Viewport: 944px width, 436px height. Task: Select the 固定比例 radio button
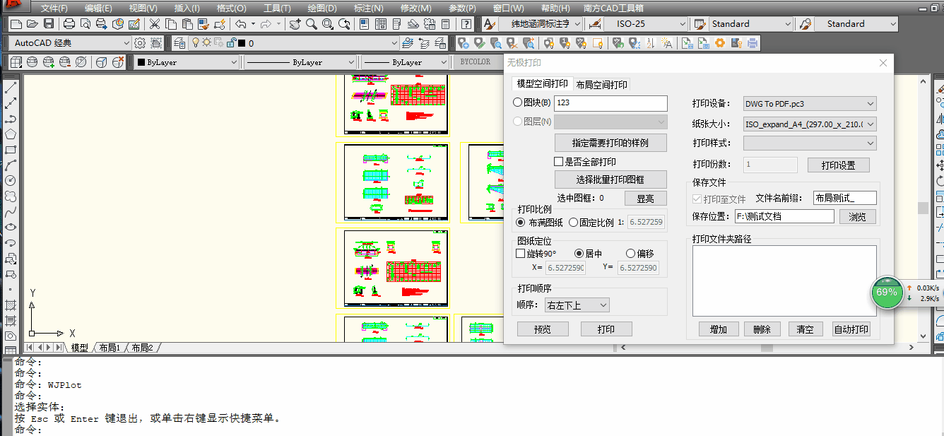pyautogui.click(x=574, y=222)
